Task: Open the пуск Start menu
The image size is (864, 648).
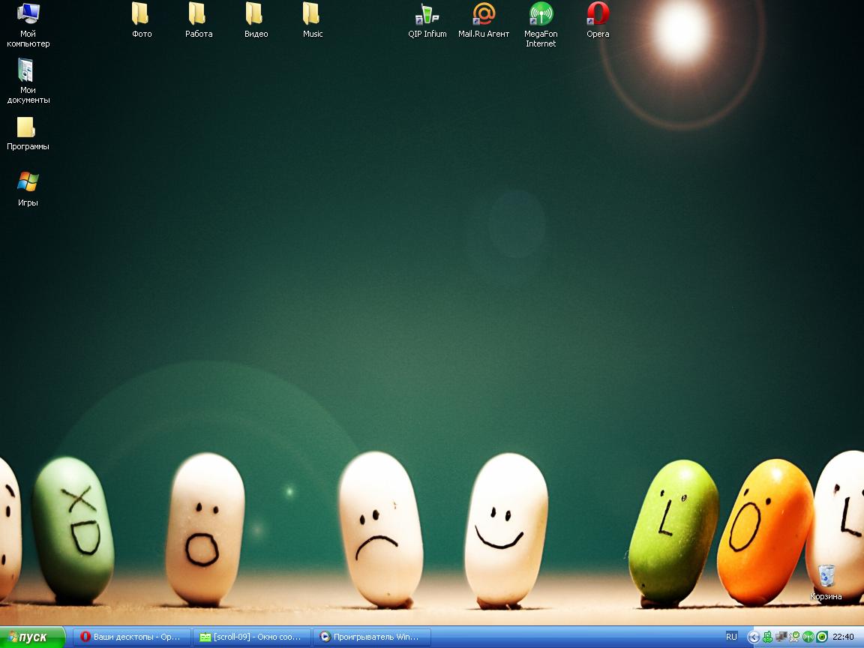Action: tap(32, 637)
